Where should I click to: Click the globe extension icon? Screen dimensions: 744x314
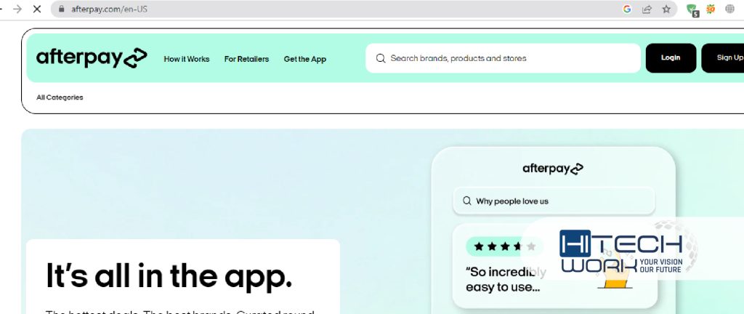(729, 9)
